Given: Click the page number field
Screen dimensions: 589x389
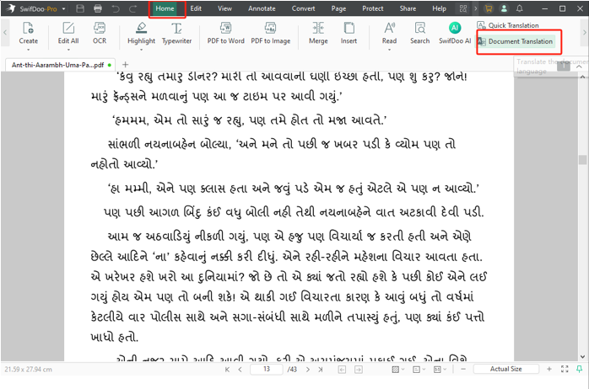Looking at the screenshot, I should [x=267, y=369].
